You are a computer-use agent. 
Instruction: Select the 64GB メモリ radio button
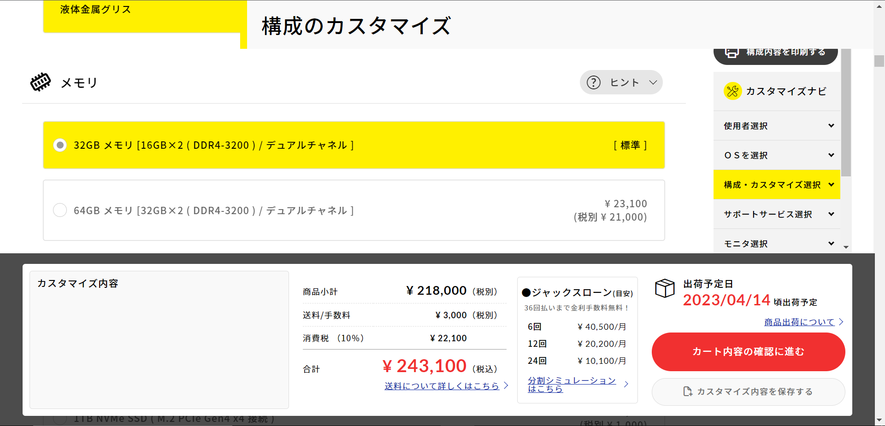pos(59,210)
